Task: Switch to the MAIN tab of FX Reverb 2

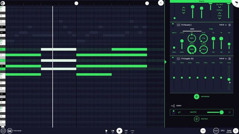Action: coord(192,29)
